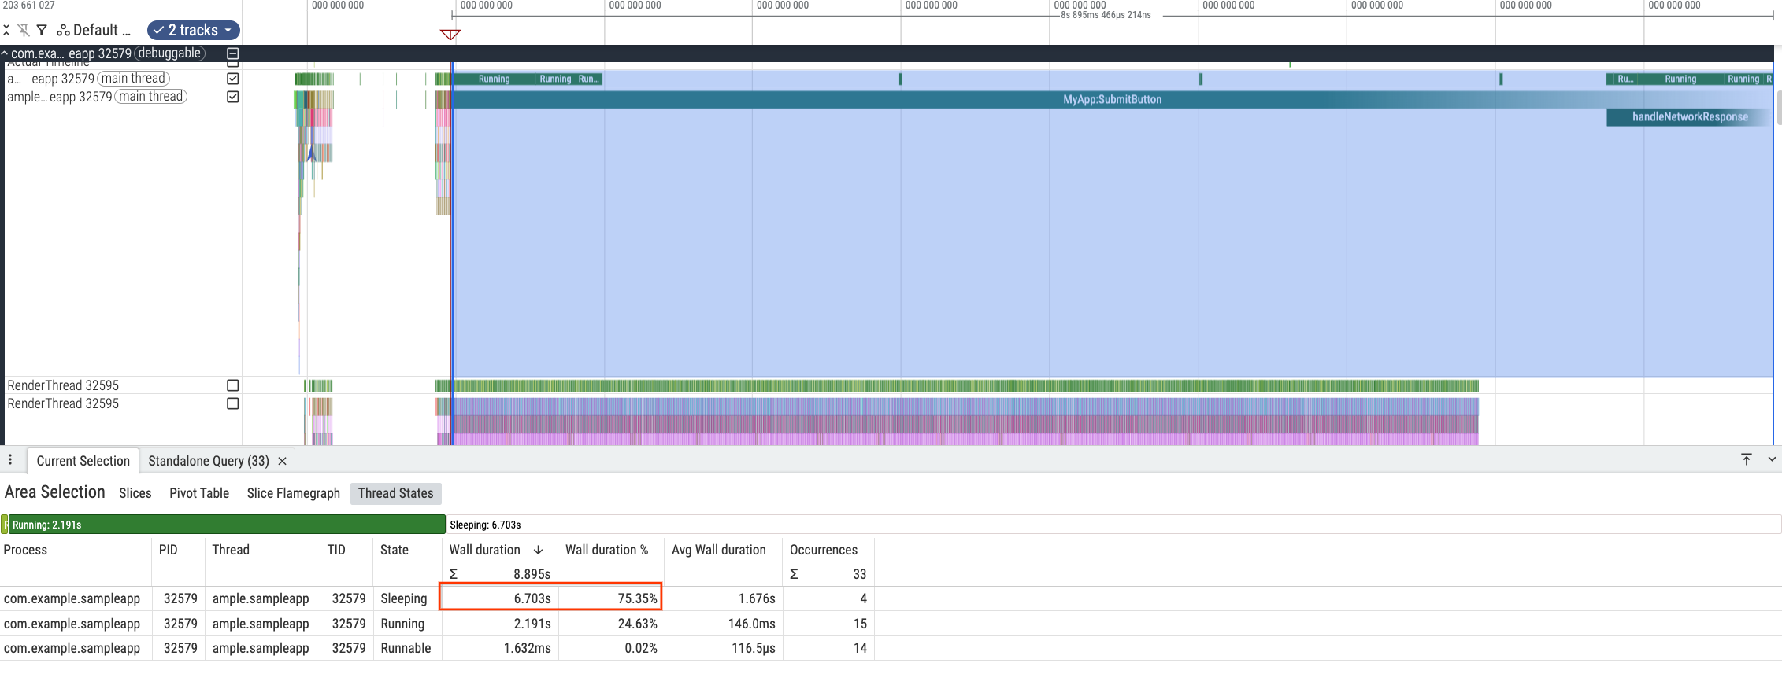Click the sort arrow next to Wall duration
Image resolution: width=1782 pixels, height=674 pixels.
click(539, 551)
